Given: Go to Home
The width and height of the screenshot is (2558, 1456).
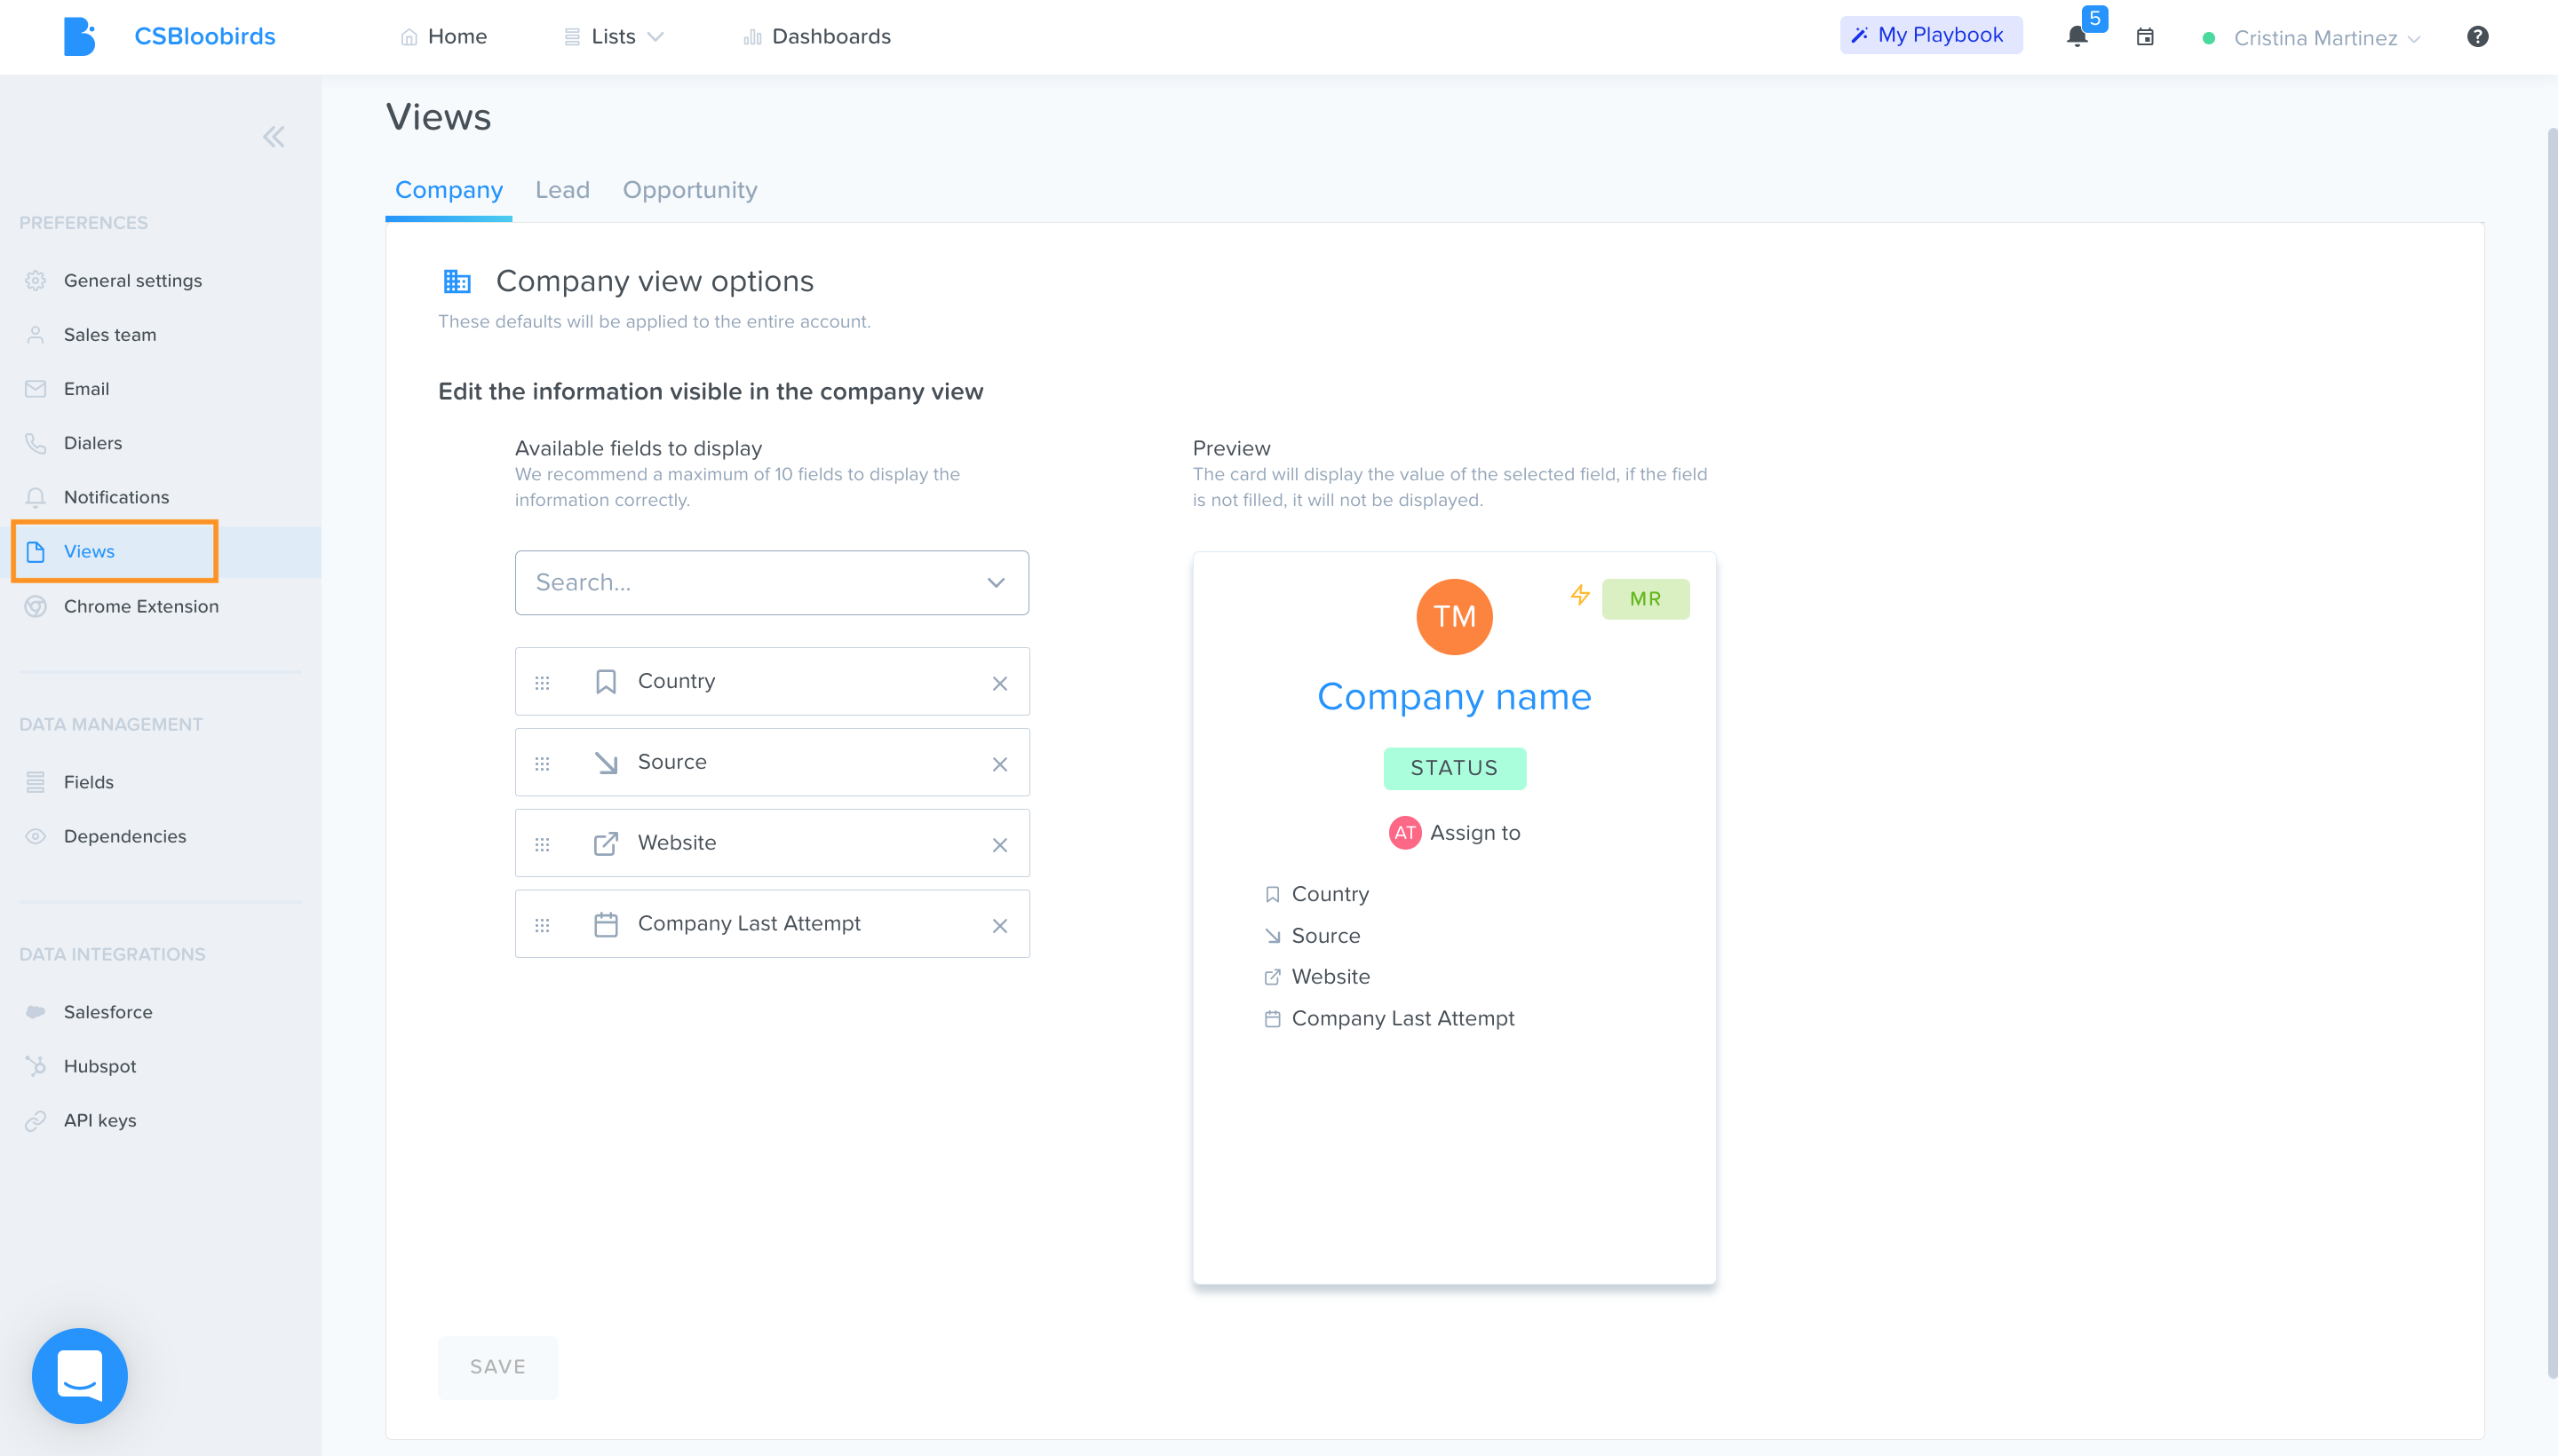Looking at the screenshot, I should [444, 37].
